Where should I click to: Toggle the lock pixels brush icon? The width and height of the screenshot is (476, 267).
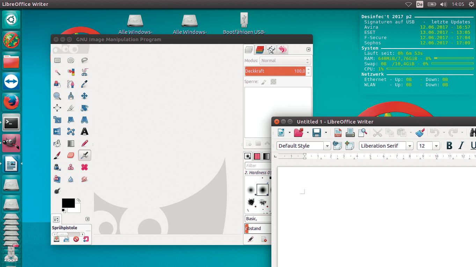coord(264,82)
